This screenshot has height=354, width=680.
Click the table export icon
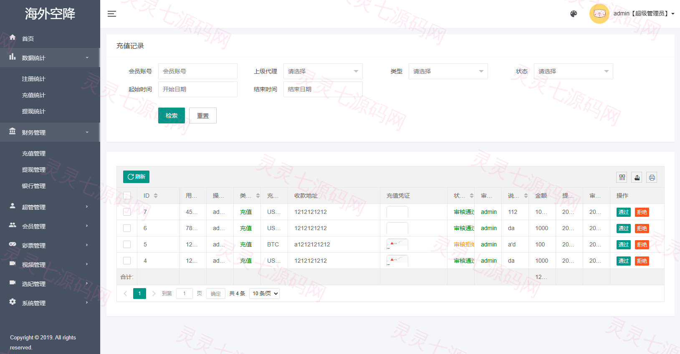click(637, 178)
